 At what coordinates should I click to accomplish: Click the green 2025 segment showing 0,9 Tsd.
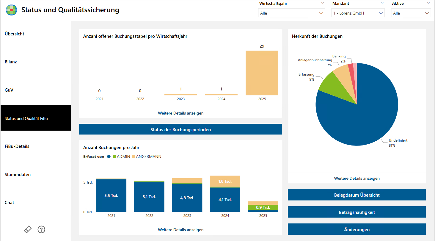point(263,207)
